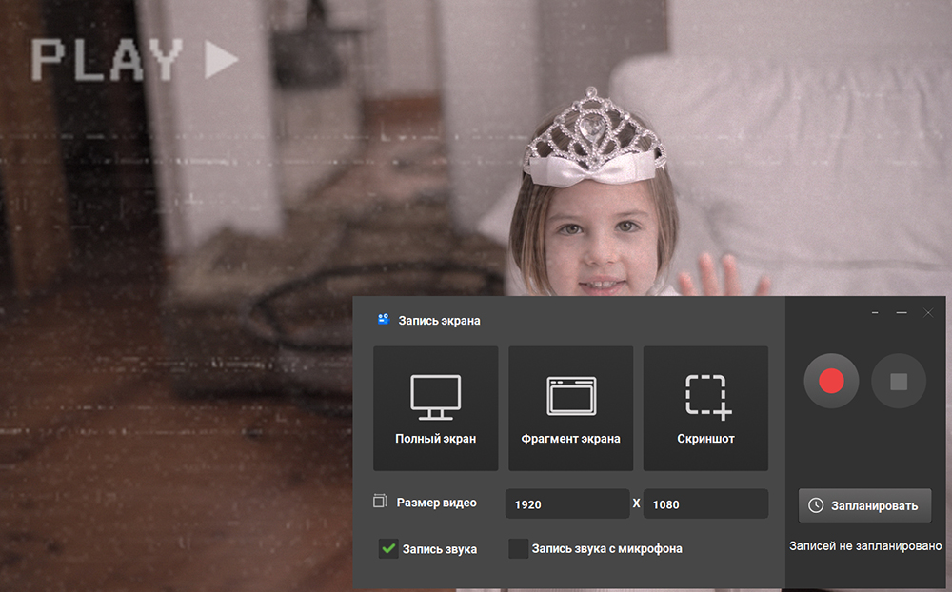Click the Размер видео size icon
The width and height of the screenshot is (952, 592).
(x=381, y=502)
